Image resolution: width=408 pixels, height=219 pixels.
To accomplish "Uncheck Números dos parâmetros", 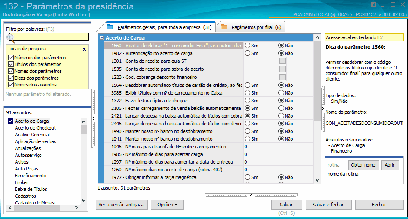I will [x=11, y=58].
